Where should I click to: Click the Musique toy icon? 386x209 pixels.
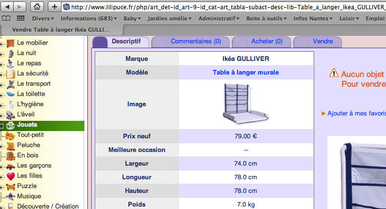(x=11, y=197)
